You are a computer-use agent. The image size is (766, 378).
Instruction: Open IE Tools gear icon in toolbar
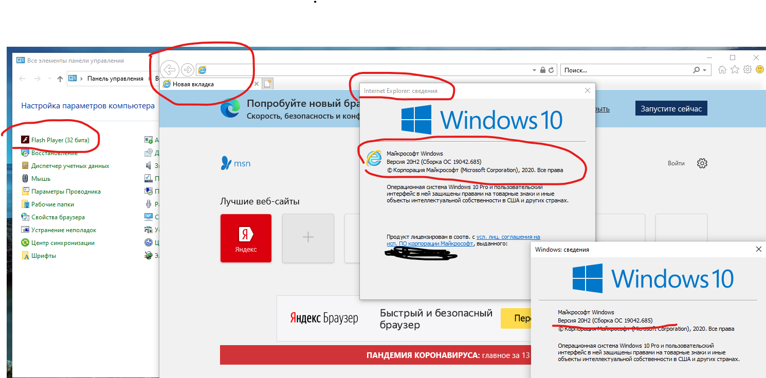(x=747, y=70)
